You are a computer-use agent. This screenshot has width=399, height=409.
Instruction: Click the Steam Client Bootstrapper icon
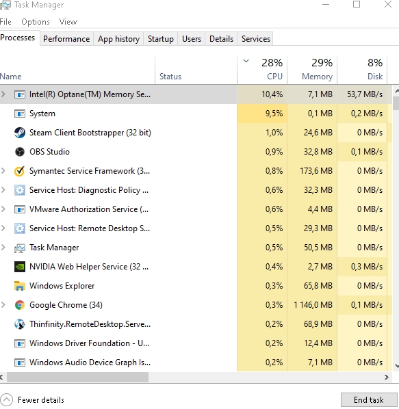click(20, 133)
